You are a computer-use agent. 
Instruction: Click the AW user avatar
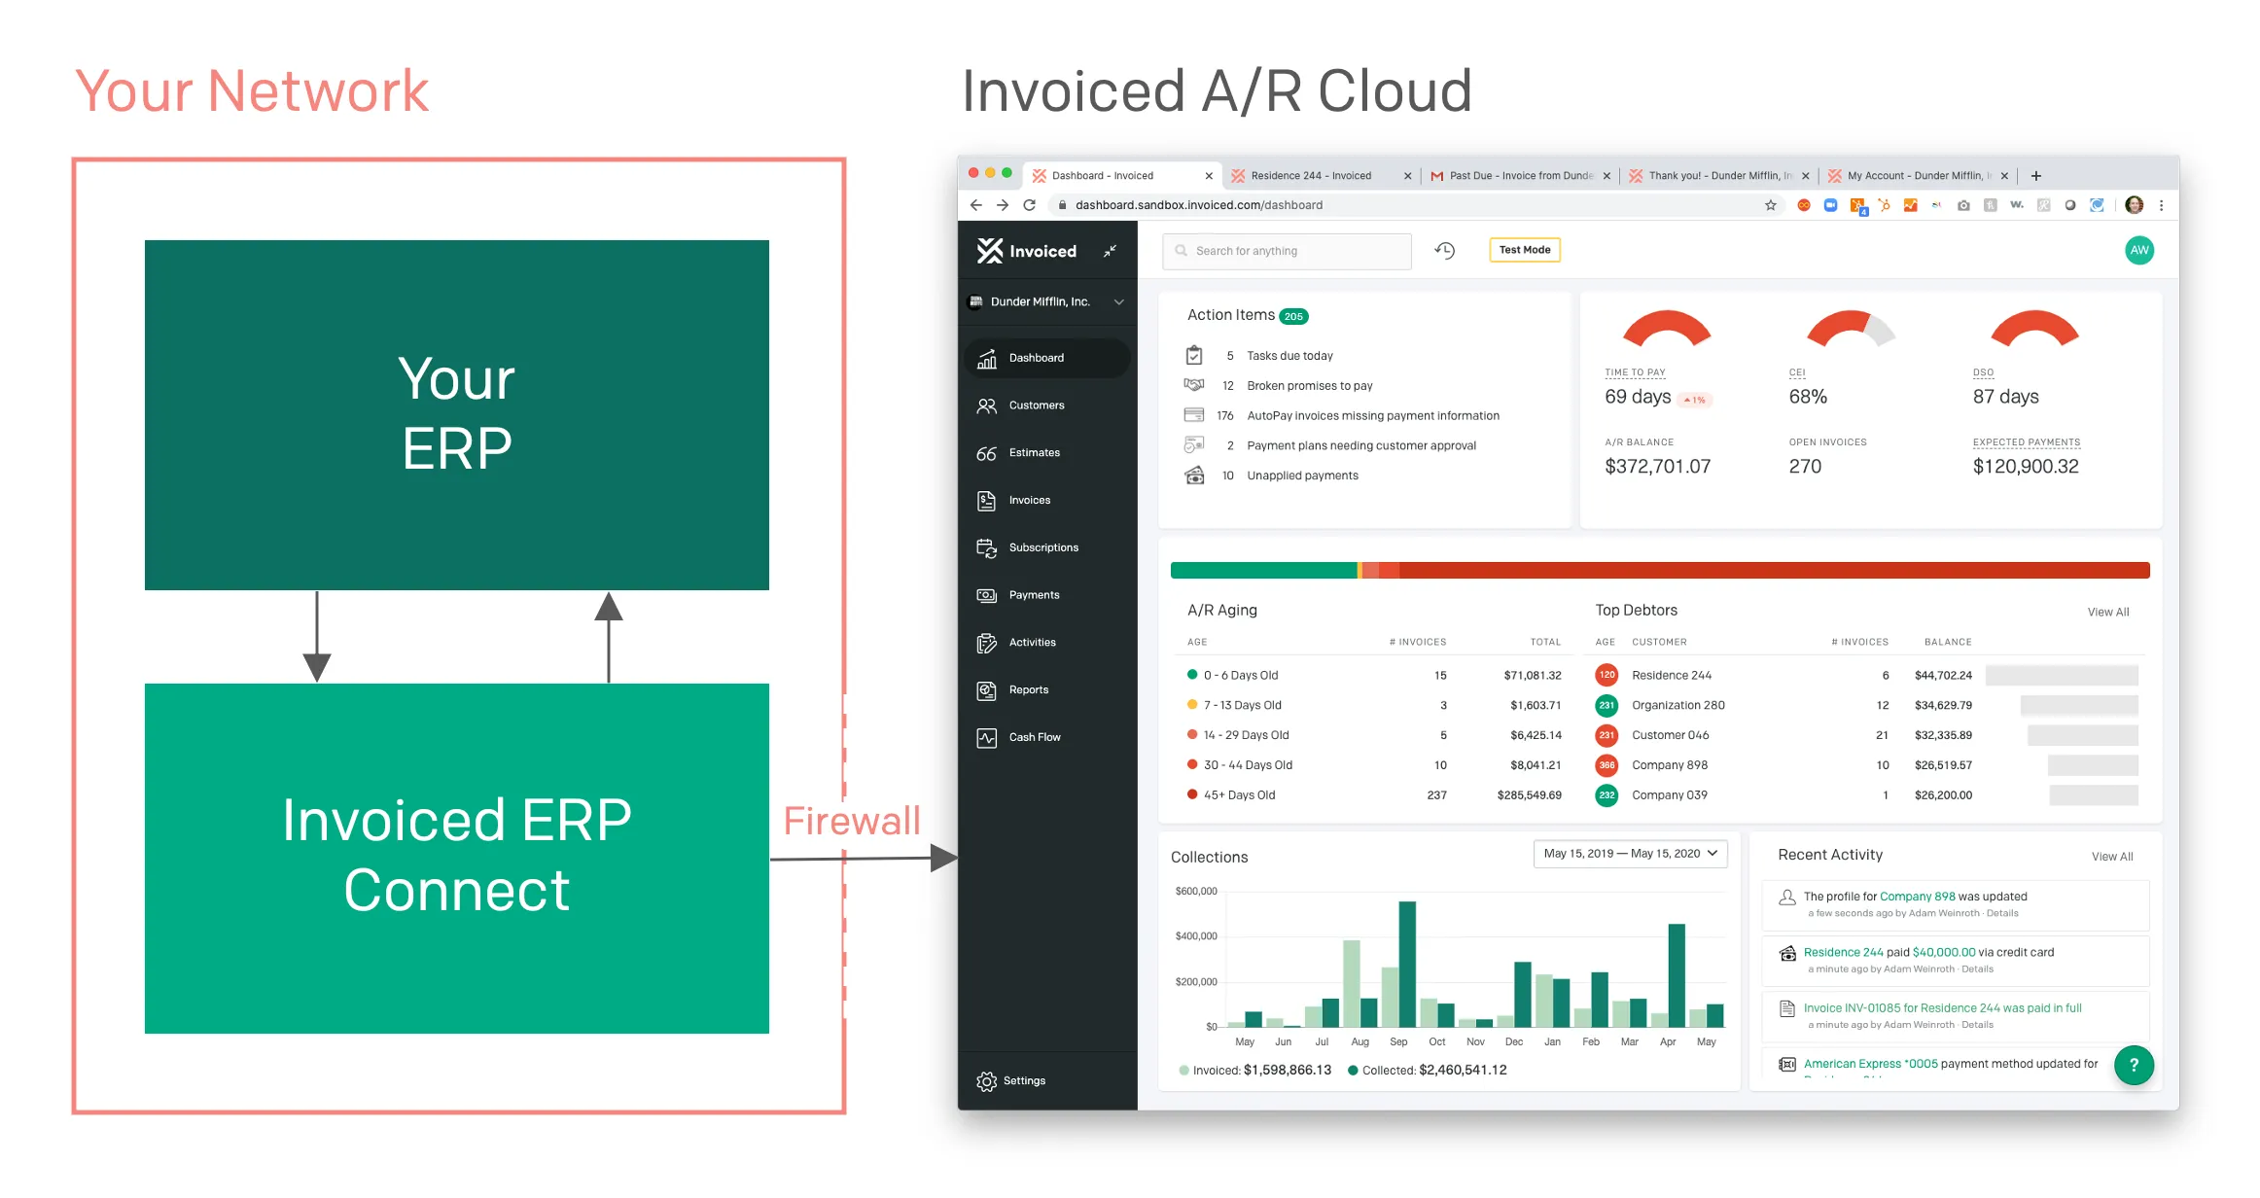click(x=2139, y=250)
